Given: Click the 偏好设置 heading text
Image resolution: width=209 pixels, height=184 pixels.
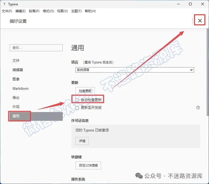Looking at the screenshot, I should coord(18,21).
